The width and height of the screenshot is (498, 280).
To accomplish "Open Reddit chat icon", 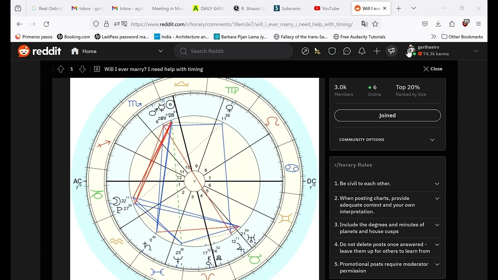I will pos(347,51).
